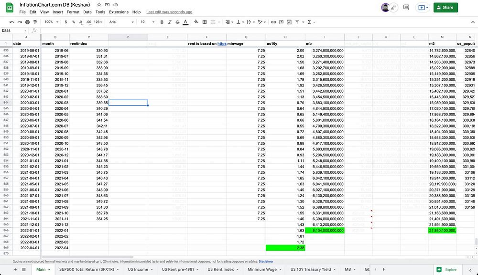Screen dimensions: 478x275
Task: Open the Borders tool
Action: click(205, 22)
